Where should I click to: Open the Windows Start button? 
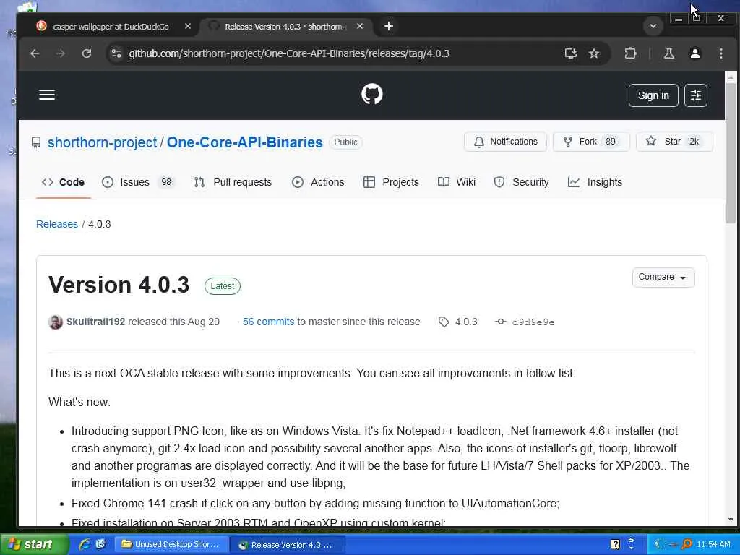tap(33, 545)
